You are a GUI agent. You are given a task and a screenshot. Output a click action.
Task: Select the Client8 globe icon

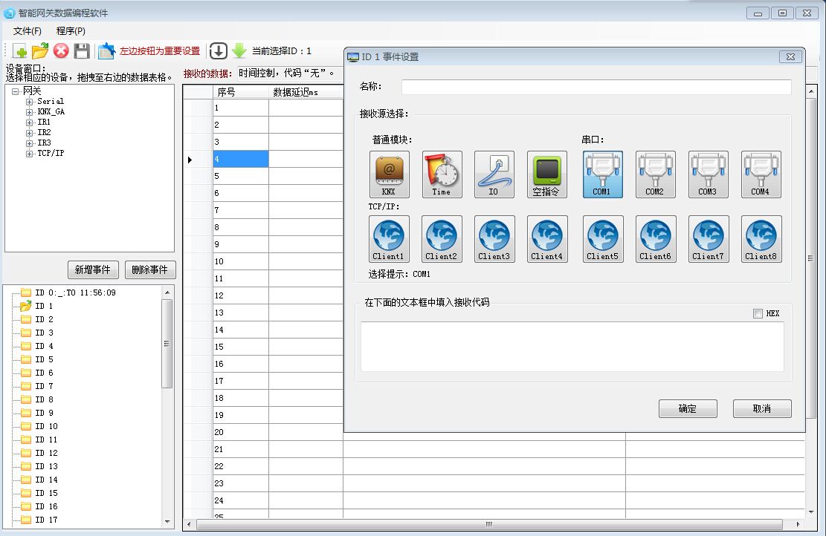pos(761,238)
